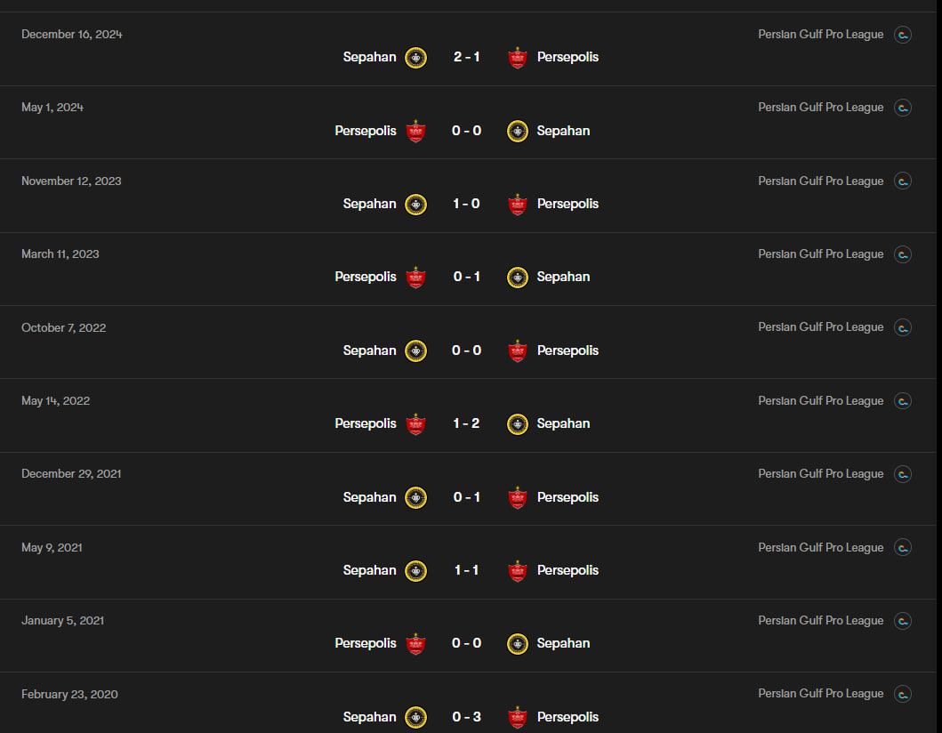This screenshot has height=733, width=942.
Task: Click league icon for February 23, 2020 match
Action: (902, 694)
